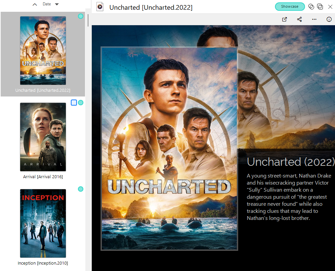This screenshot has width=335, height=271.
Task: Toggle the teal circle marker next to Arrival
Action: point(81,103)
